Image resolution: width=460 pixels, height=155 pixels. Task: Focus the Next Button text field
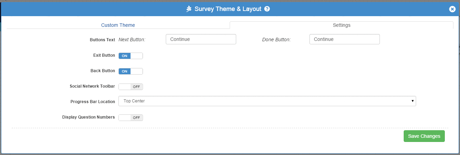coord(201,39)
